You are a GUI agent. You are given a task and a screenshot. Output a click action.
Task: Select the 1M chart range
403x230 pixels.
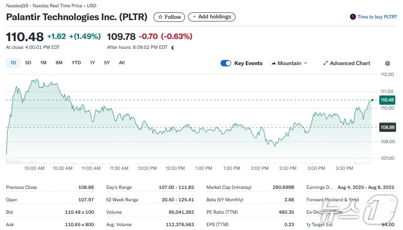(43, 63)
